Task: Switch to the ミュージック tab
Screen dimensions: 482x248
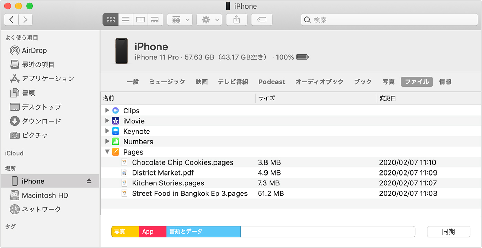Action: click(x=167, y=82)
